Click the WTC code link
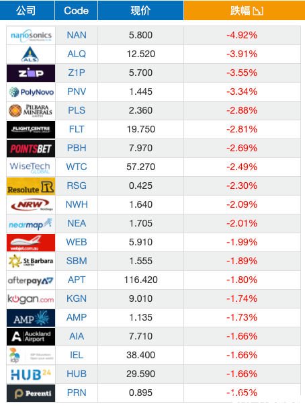305x406 pixels. (77, 167)
